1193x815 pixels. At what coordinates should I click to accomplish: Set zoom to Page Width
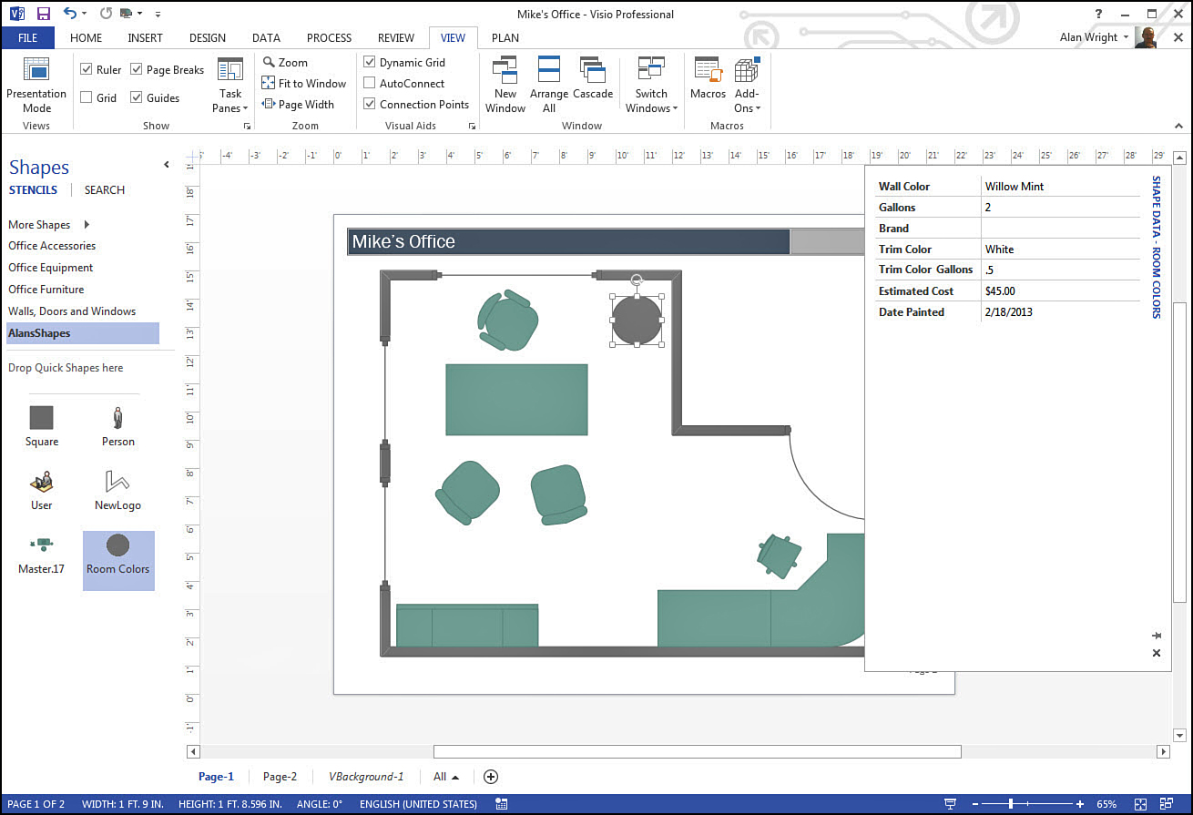click(299, 104)
